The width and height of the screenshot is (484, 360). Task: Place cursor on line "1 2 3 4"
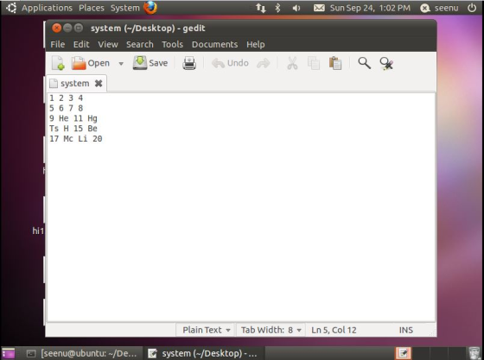[x=67, y=98]
